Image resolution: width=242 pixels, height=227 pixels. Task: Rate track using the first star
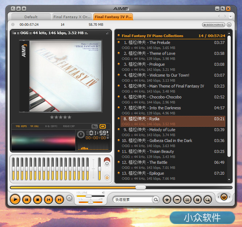coord(52,117)
